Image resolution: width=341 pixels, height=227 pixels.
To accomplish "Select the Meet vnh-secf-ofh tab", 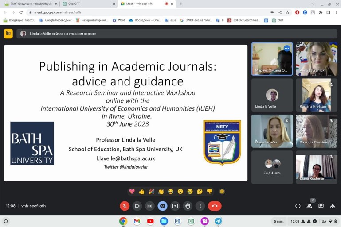I will pyautogui.click(x=146, y=4).
